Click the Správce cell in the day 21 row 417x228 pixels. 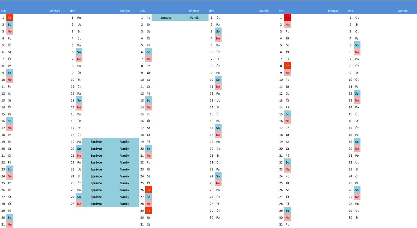(x=96, y=156)
